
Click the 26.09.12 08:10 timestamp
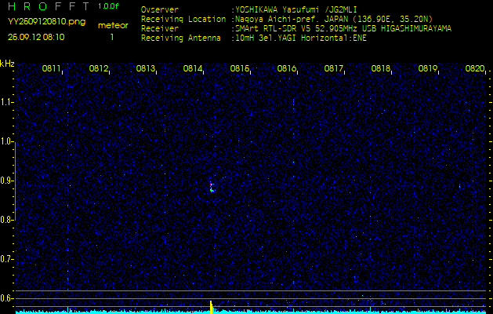tap(36, 37)
